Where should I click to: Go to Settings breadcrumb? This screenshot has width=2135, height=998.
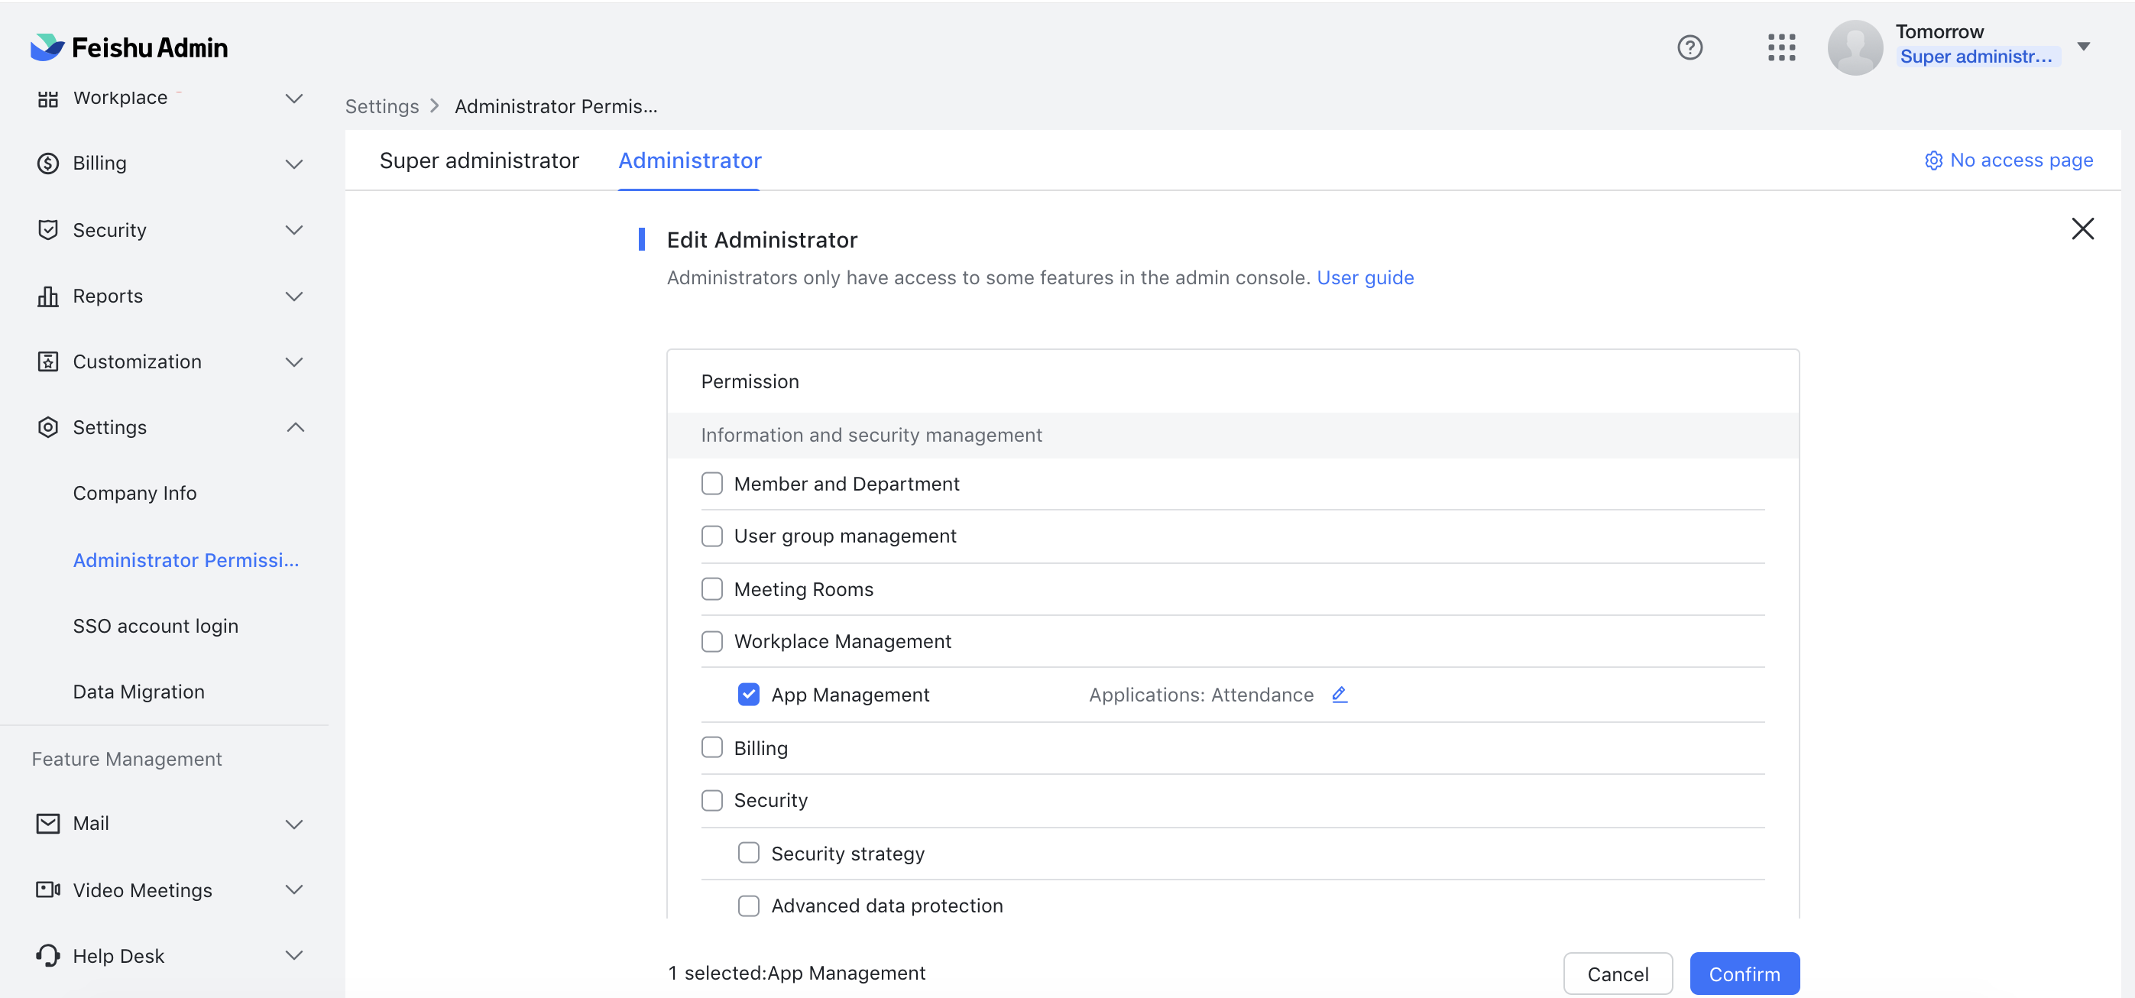click(382, 106)
